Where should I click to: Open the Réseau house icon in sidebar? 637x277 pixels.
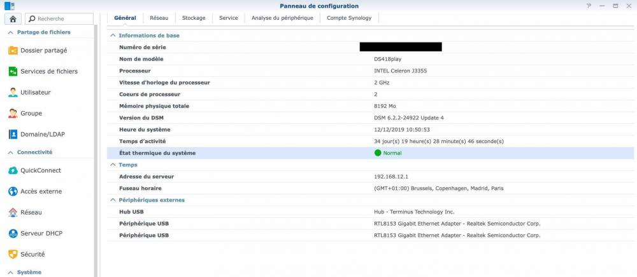pyautogui.click(x=13, y=213)
